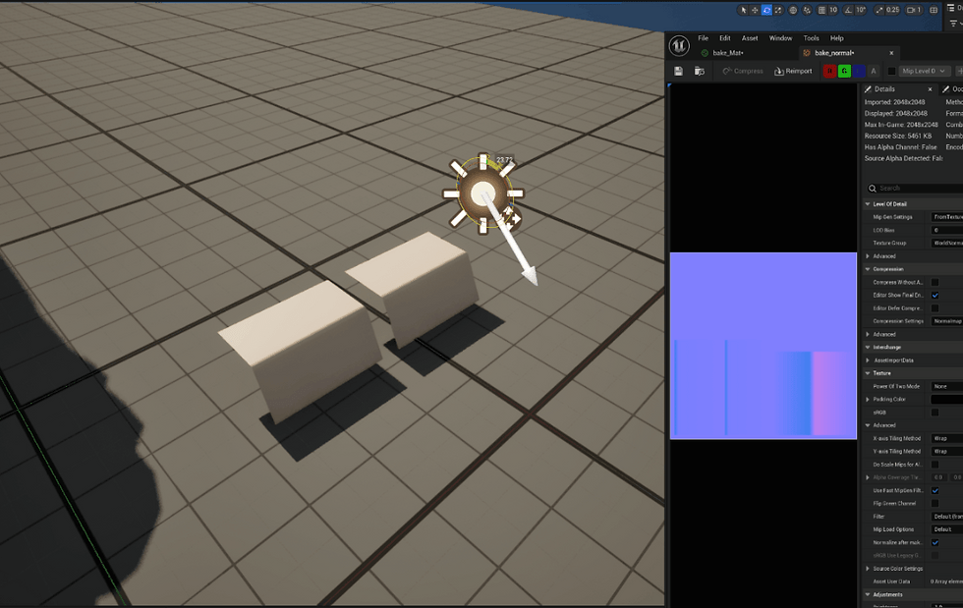
Task: Open the File menu
Action: pos(704,38)
